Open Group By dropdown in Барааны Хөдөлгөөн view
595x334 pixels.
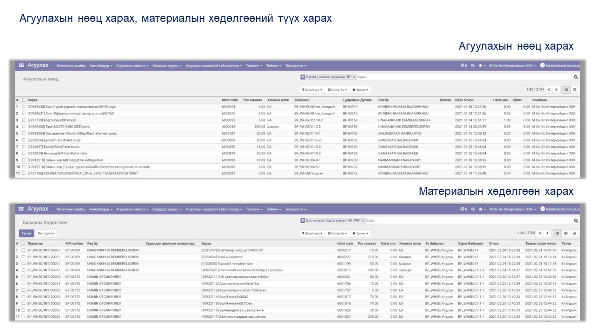(337, 233)
